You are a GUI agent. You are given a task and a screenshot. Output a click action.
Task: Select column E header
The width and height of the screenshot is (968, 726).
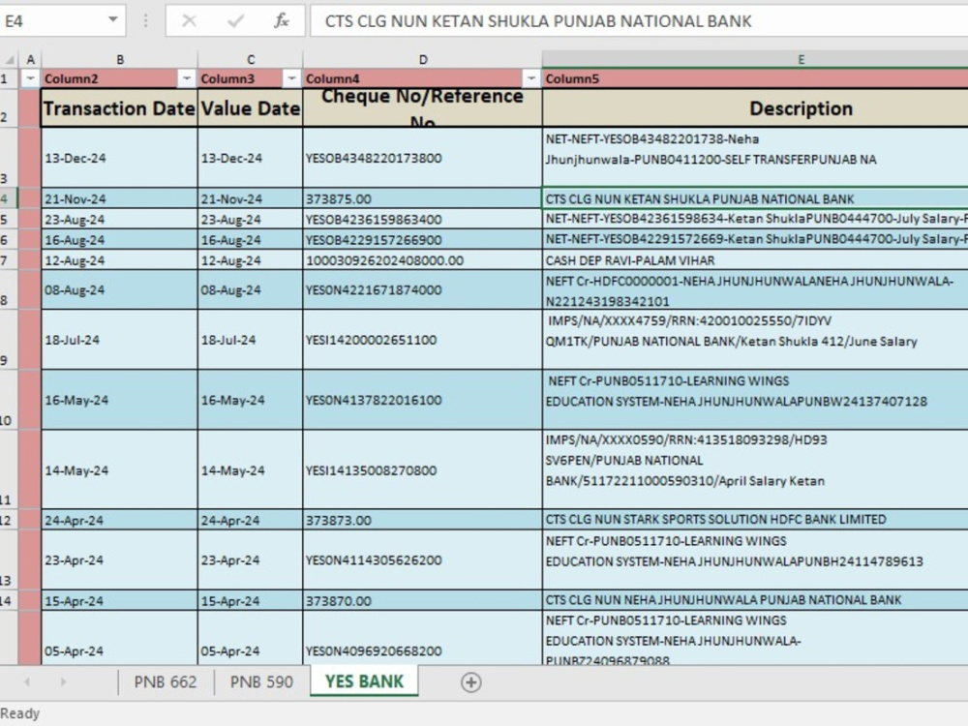[x=756, y=60]
